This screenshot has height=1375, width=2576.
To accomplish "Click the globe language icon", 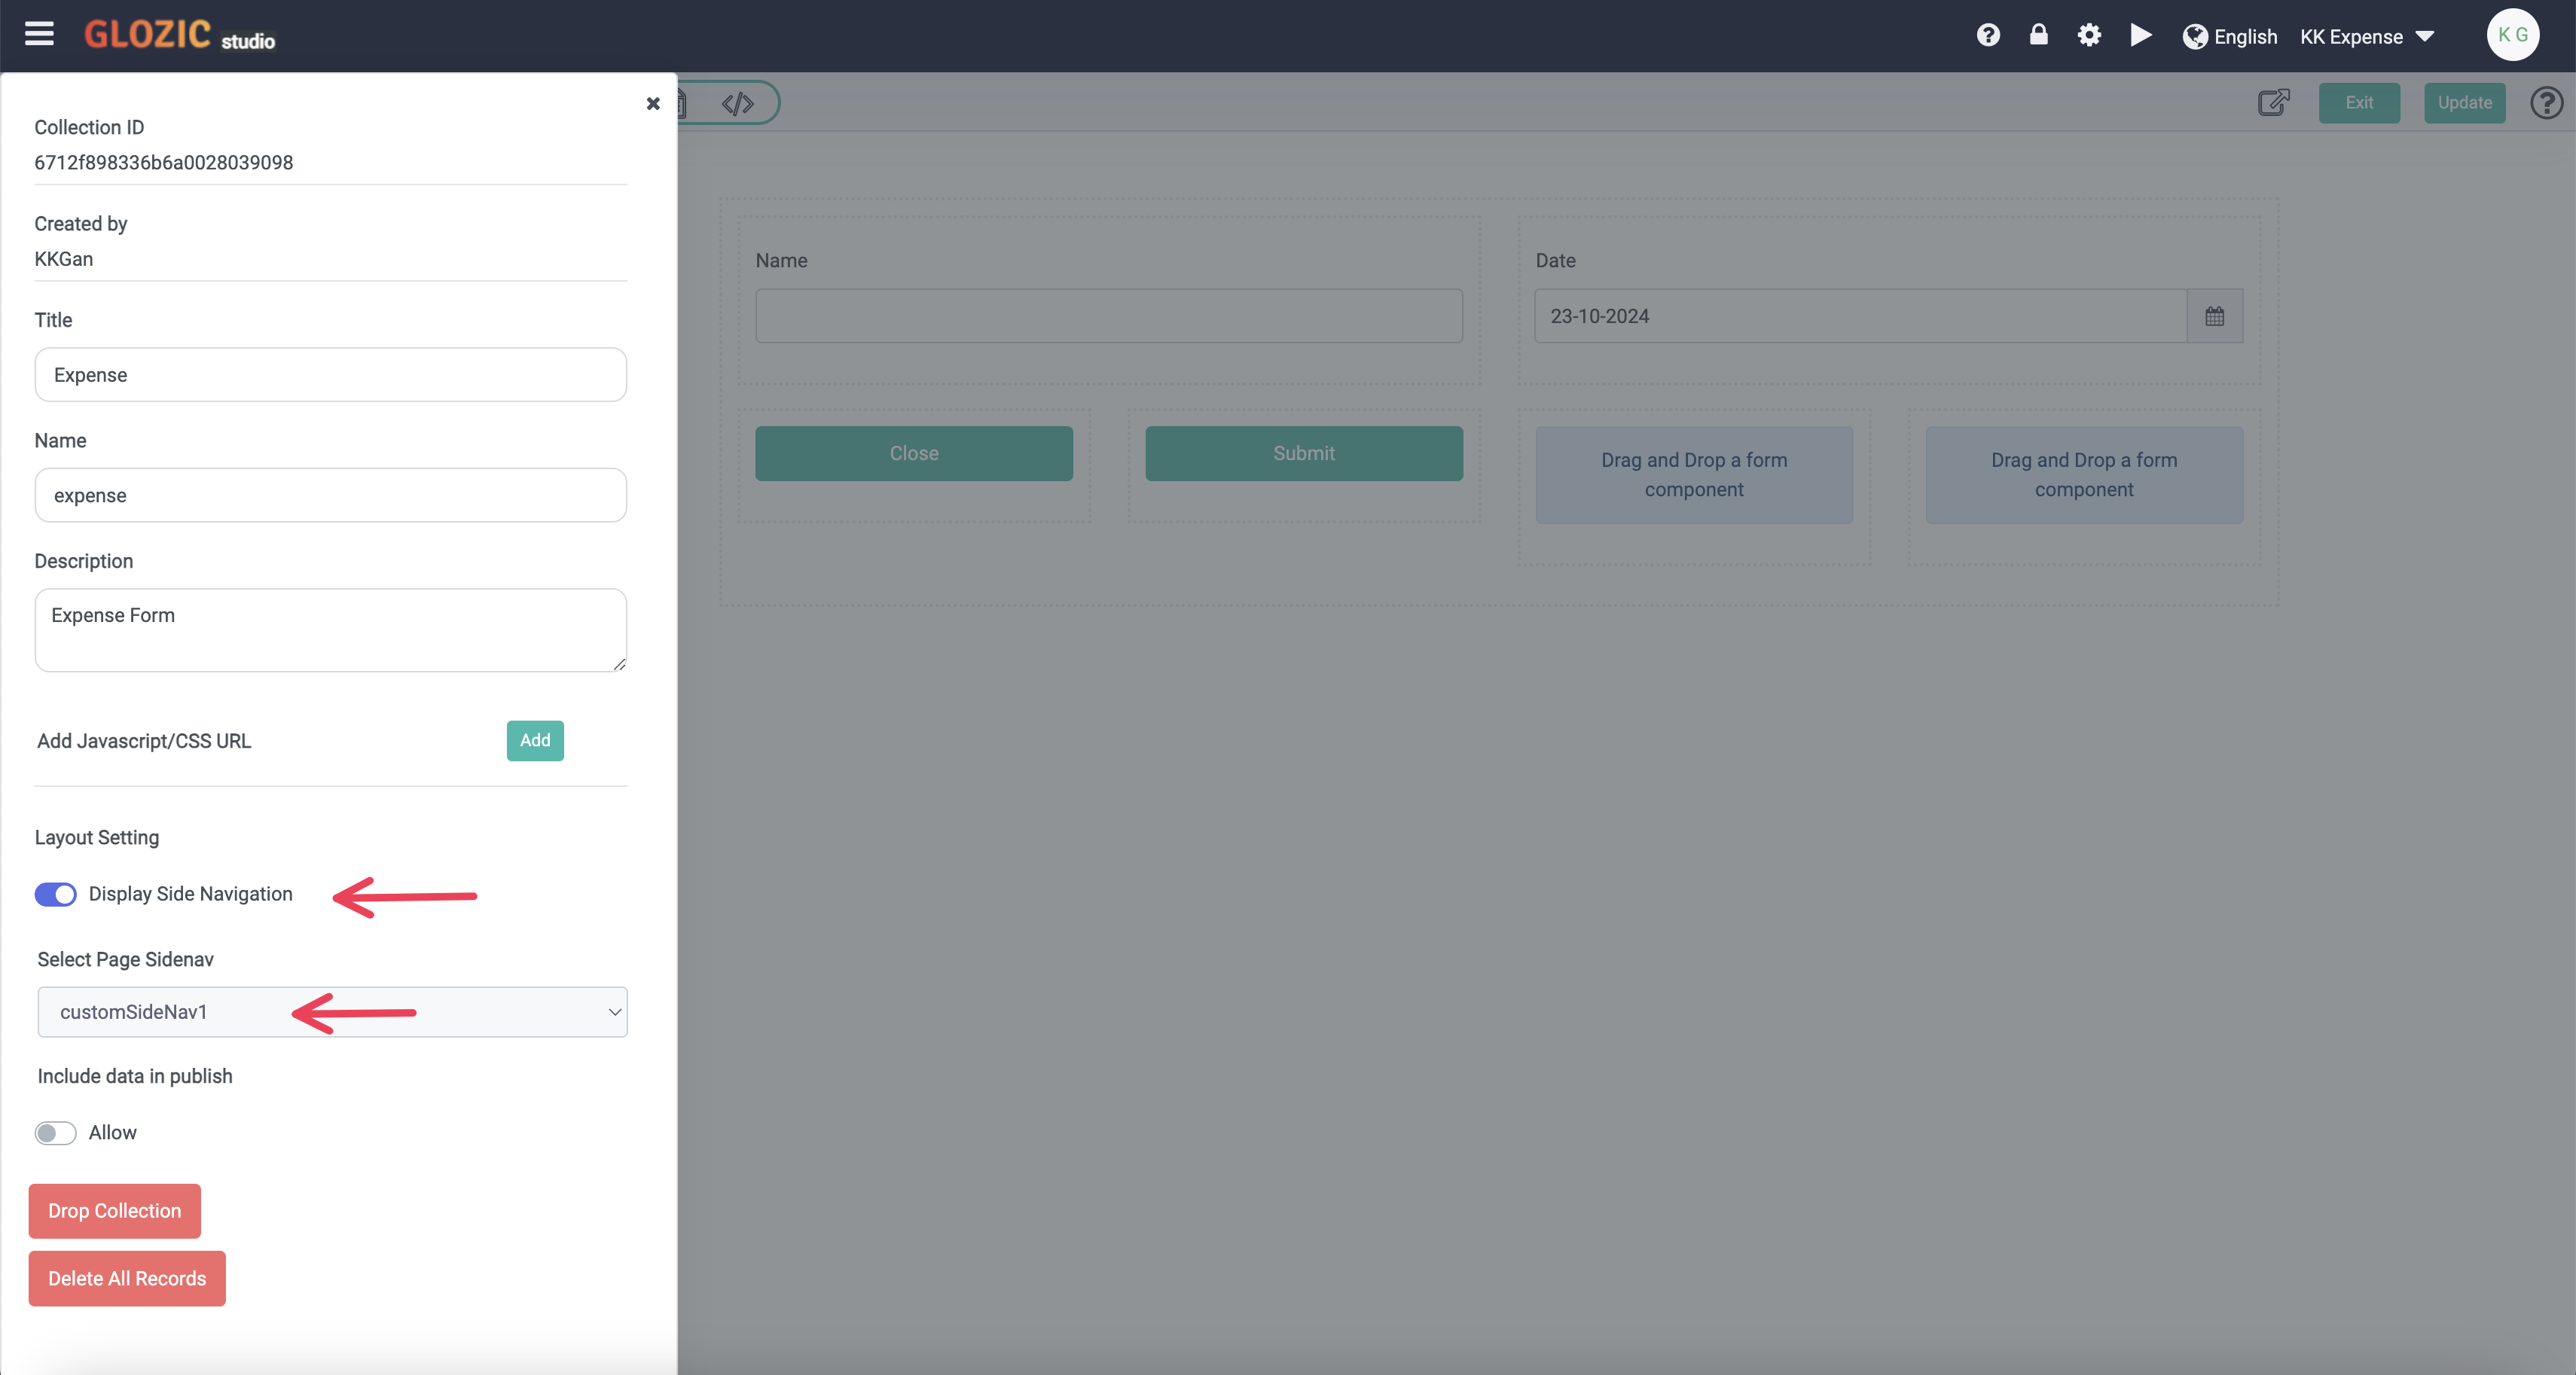I will [x=2195, y=36].
